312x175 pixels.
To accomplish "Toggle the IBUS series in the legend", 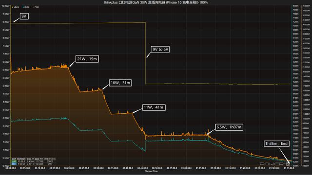I will pyautogui.click(x=26, y=7).
